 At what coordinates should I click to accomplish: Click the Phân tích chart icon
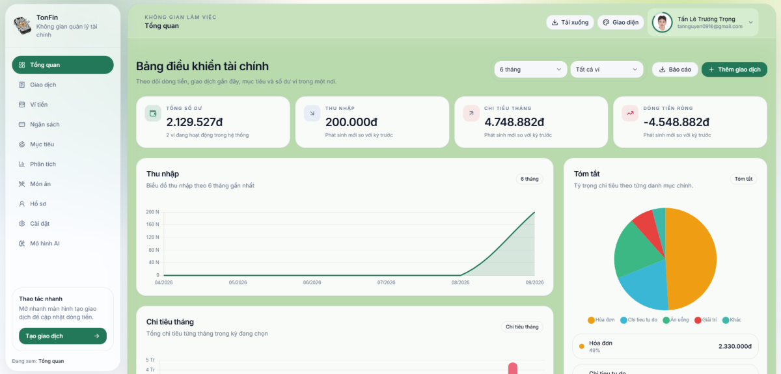tap(21, 164)
